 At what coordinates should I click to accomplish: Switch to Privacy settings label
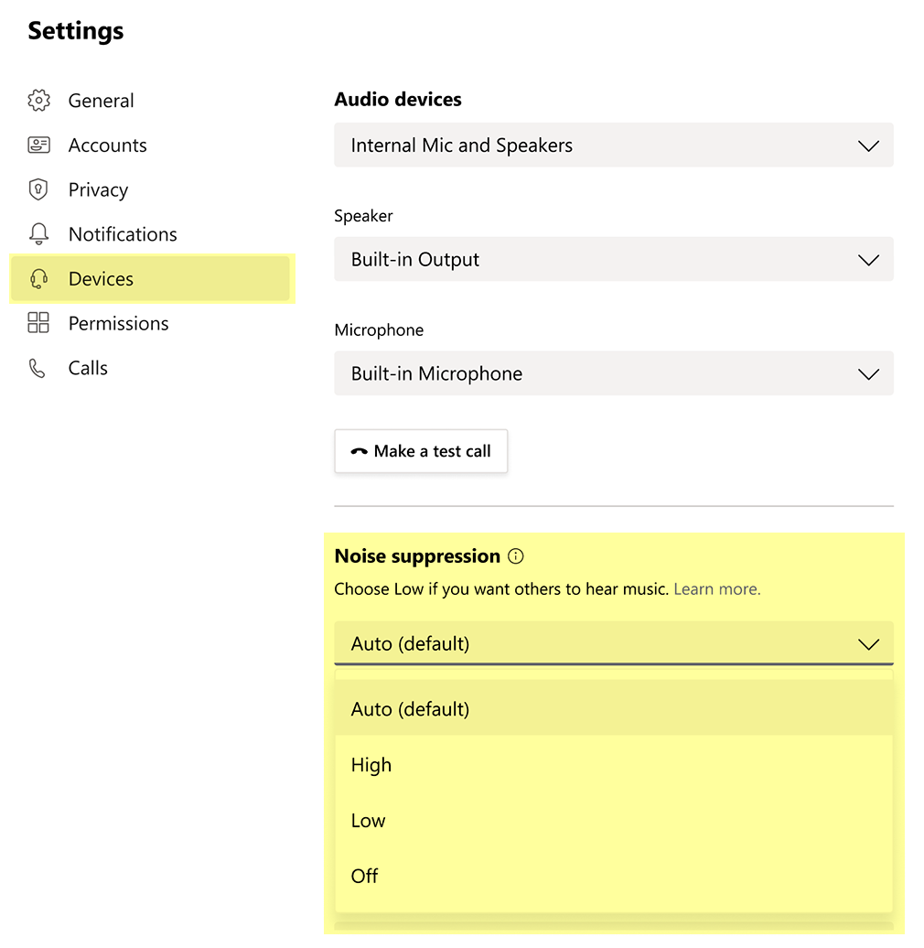click(98, 189)
